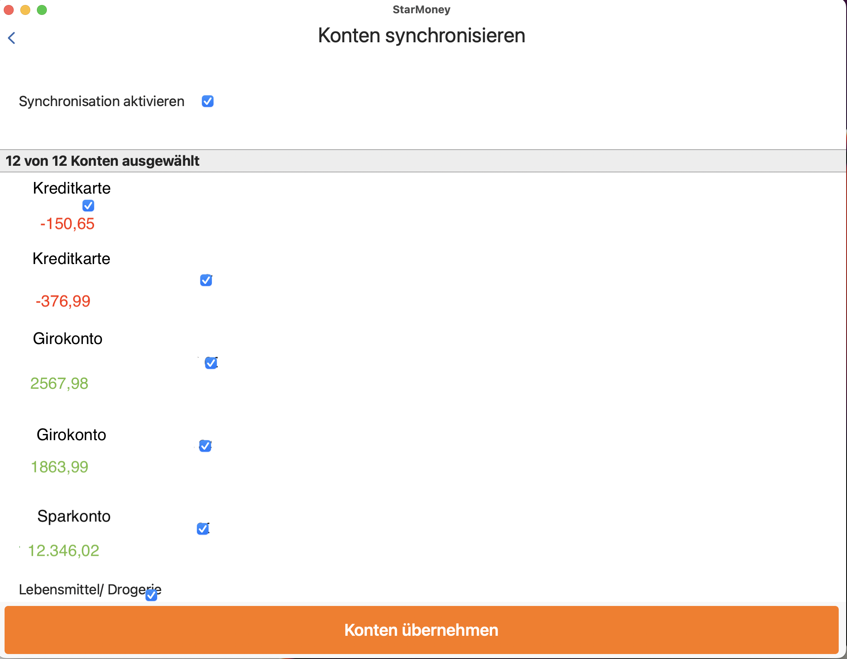Disable the Synchronisation aktivieren checkbox
The image size is (847, 659).
[208, 101]
